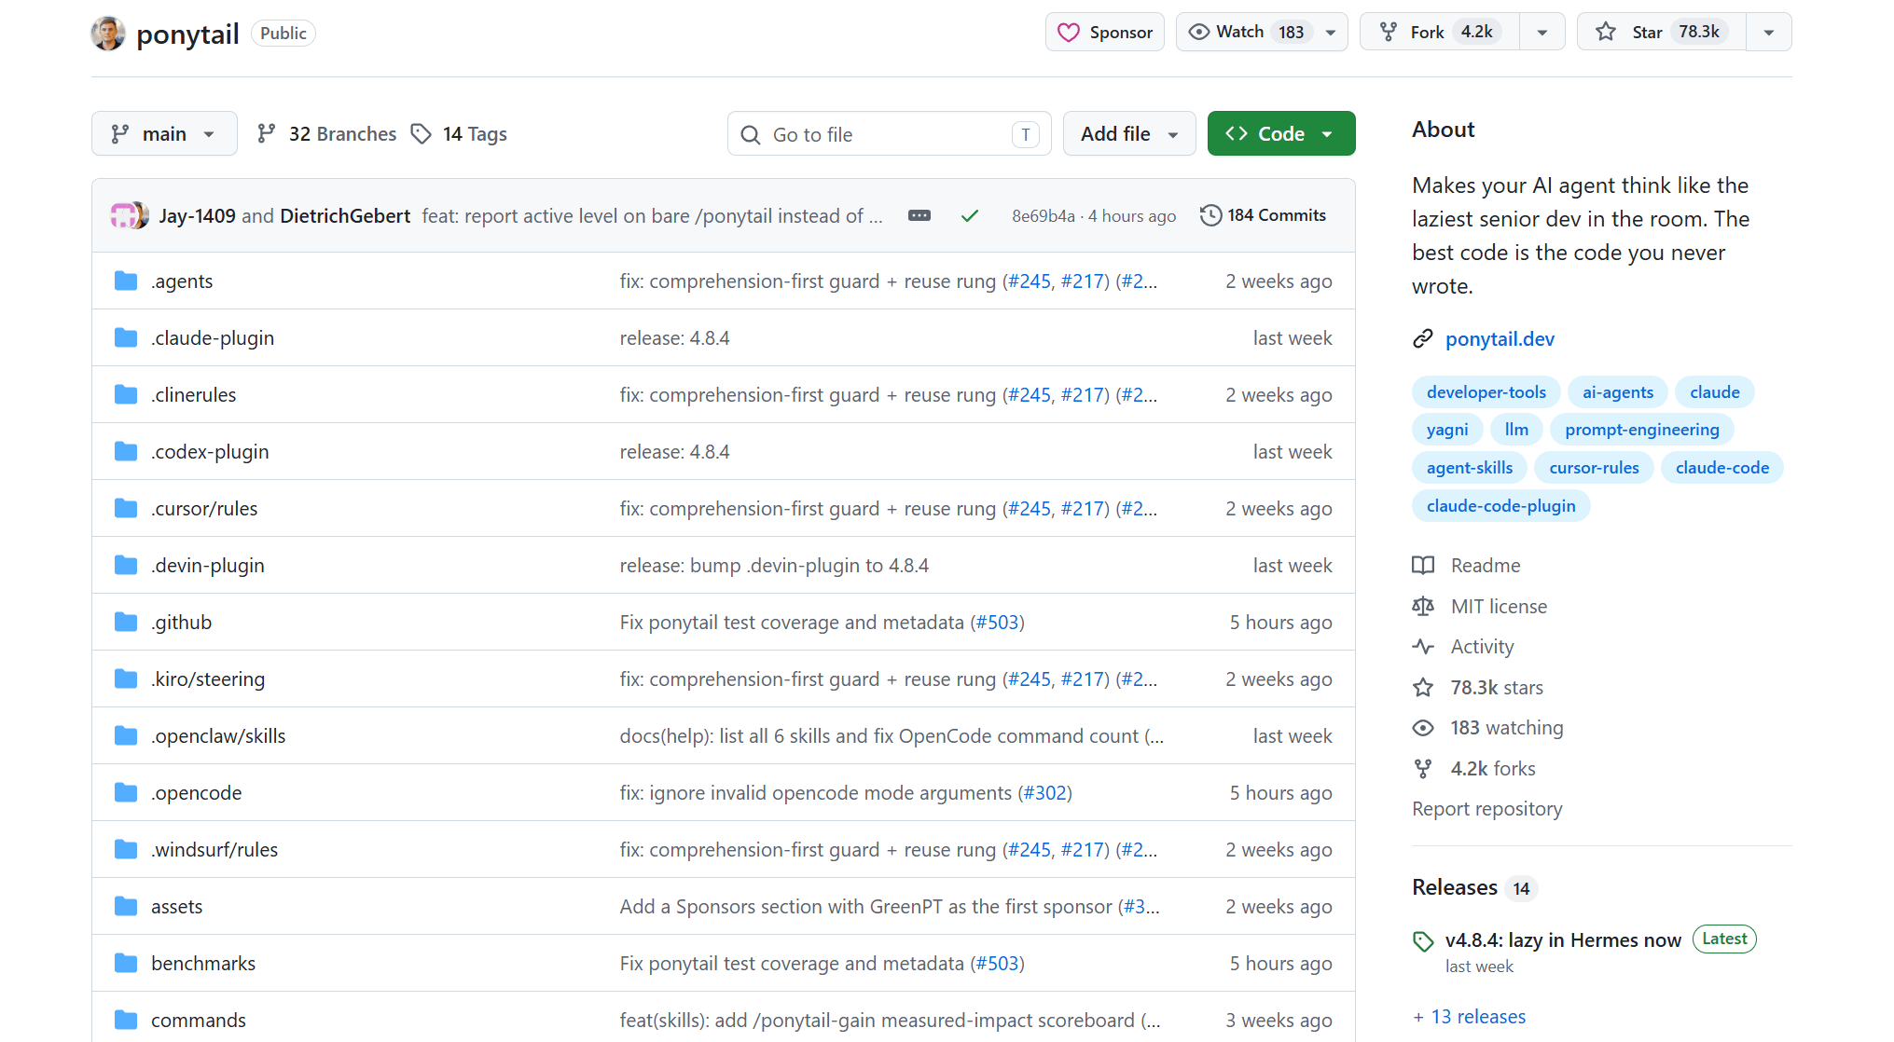The width and height of the screenshot is (1894, 1042).
Task: Star the ponytail repository
Action: [x=1662, y=32]
